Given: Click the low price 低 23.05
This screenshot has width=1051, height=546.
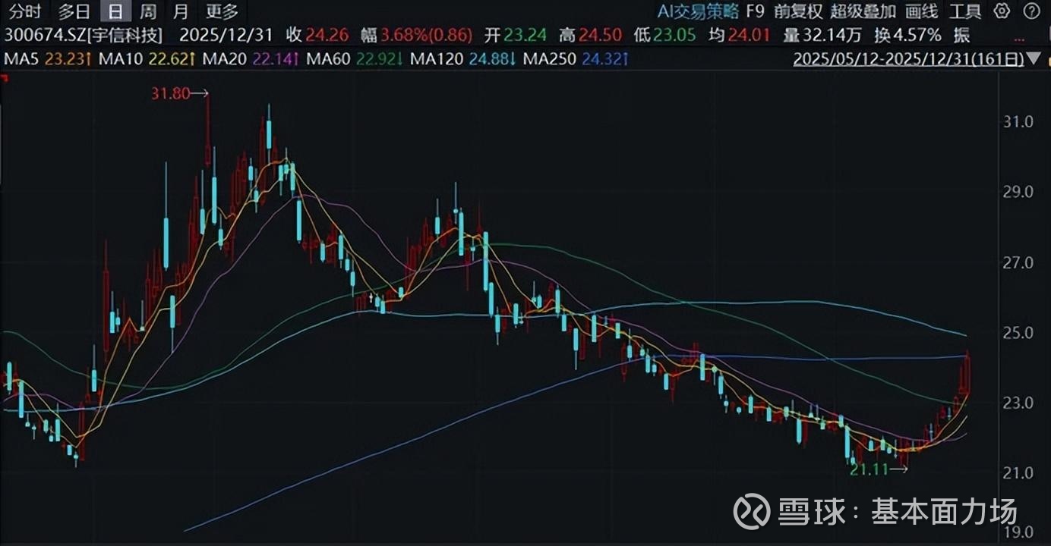Looking at the screenshot, I should 666,35.
